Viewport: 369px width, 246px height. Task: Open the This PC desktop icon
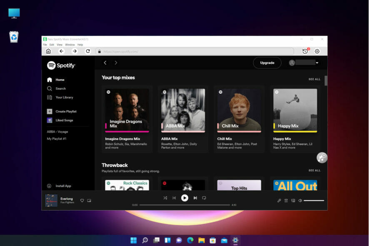(14, 13)
